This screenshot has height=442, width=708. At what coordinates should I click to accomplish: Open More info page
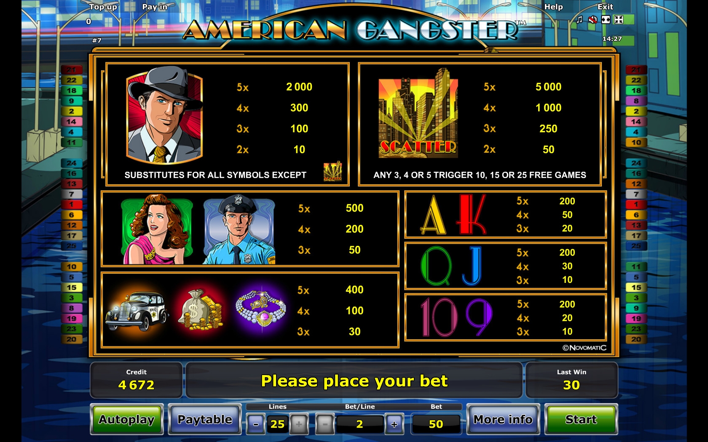(503, 419)
